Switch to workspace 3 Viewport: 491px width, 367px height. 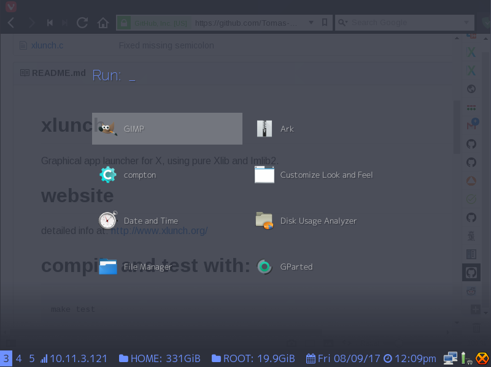(x=6, y=358)
